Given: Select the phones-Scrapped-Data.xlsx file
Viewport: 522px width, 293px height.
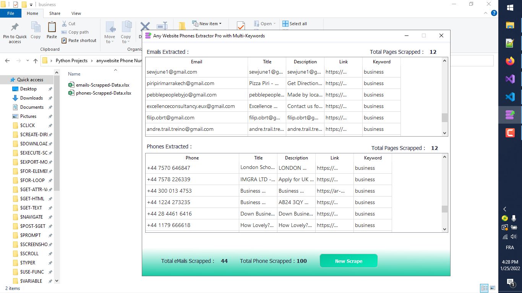Looking at the screenshot, I should (99, 93).
